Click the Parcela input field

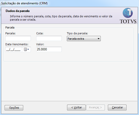(x=18, y=38)
